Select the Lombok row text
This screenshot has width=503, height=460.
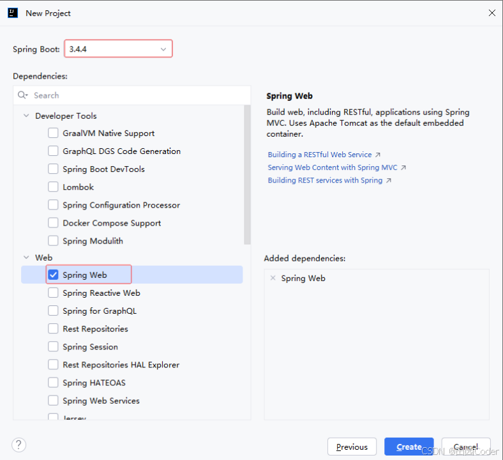coord(78,187)
